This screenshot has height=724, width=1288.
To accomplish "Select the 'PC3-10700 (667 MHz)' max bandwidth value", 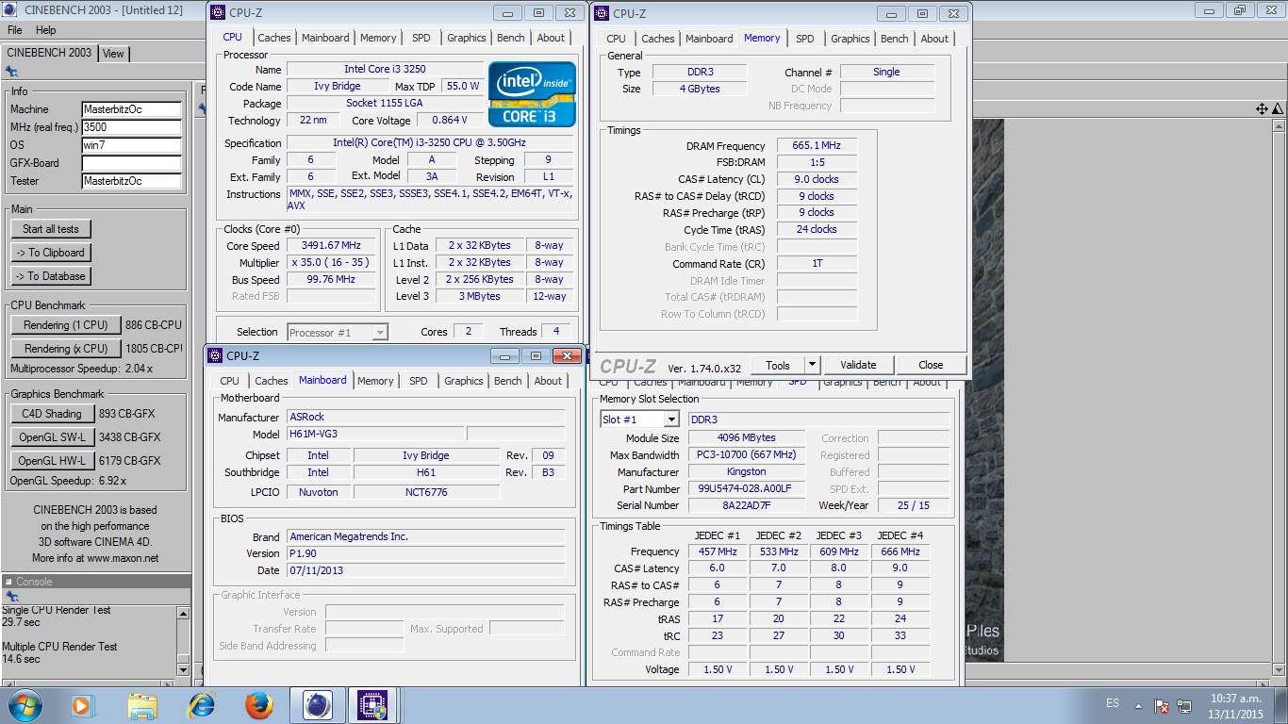I will (747, 455).
